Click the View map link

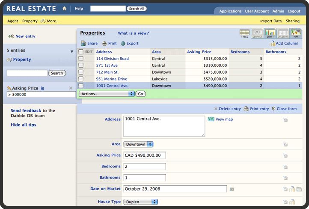[x=224, y=119]
